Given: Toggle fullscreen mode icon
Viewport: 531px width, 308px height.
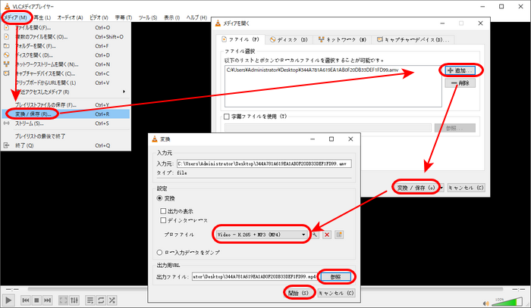Looking at the screenshot, I should (x=63, y=300).
